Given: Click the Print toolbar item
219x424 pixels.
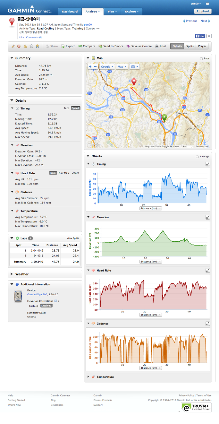Looking at the screenshot, I should coord(160,46).
